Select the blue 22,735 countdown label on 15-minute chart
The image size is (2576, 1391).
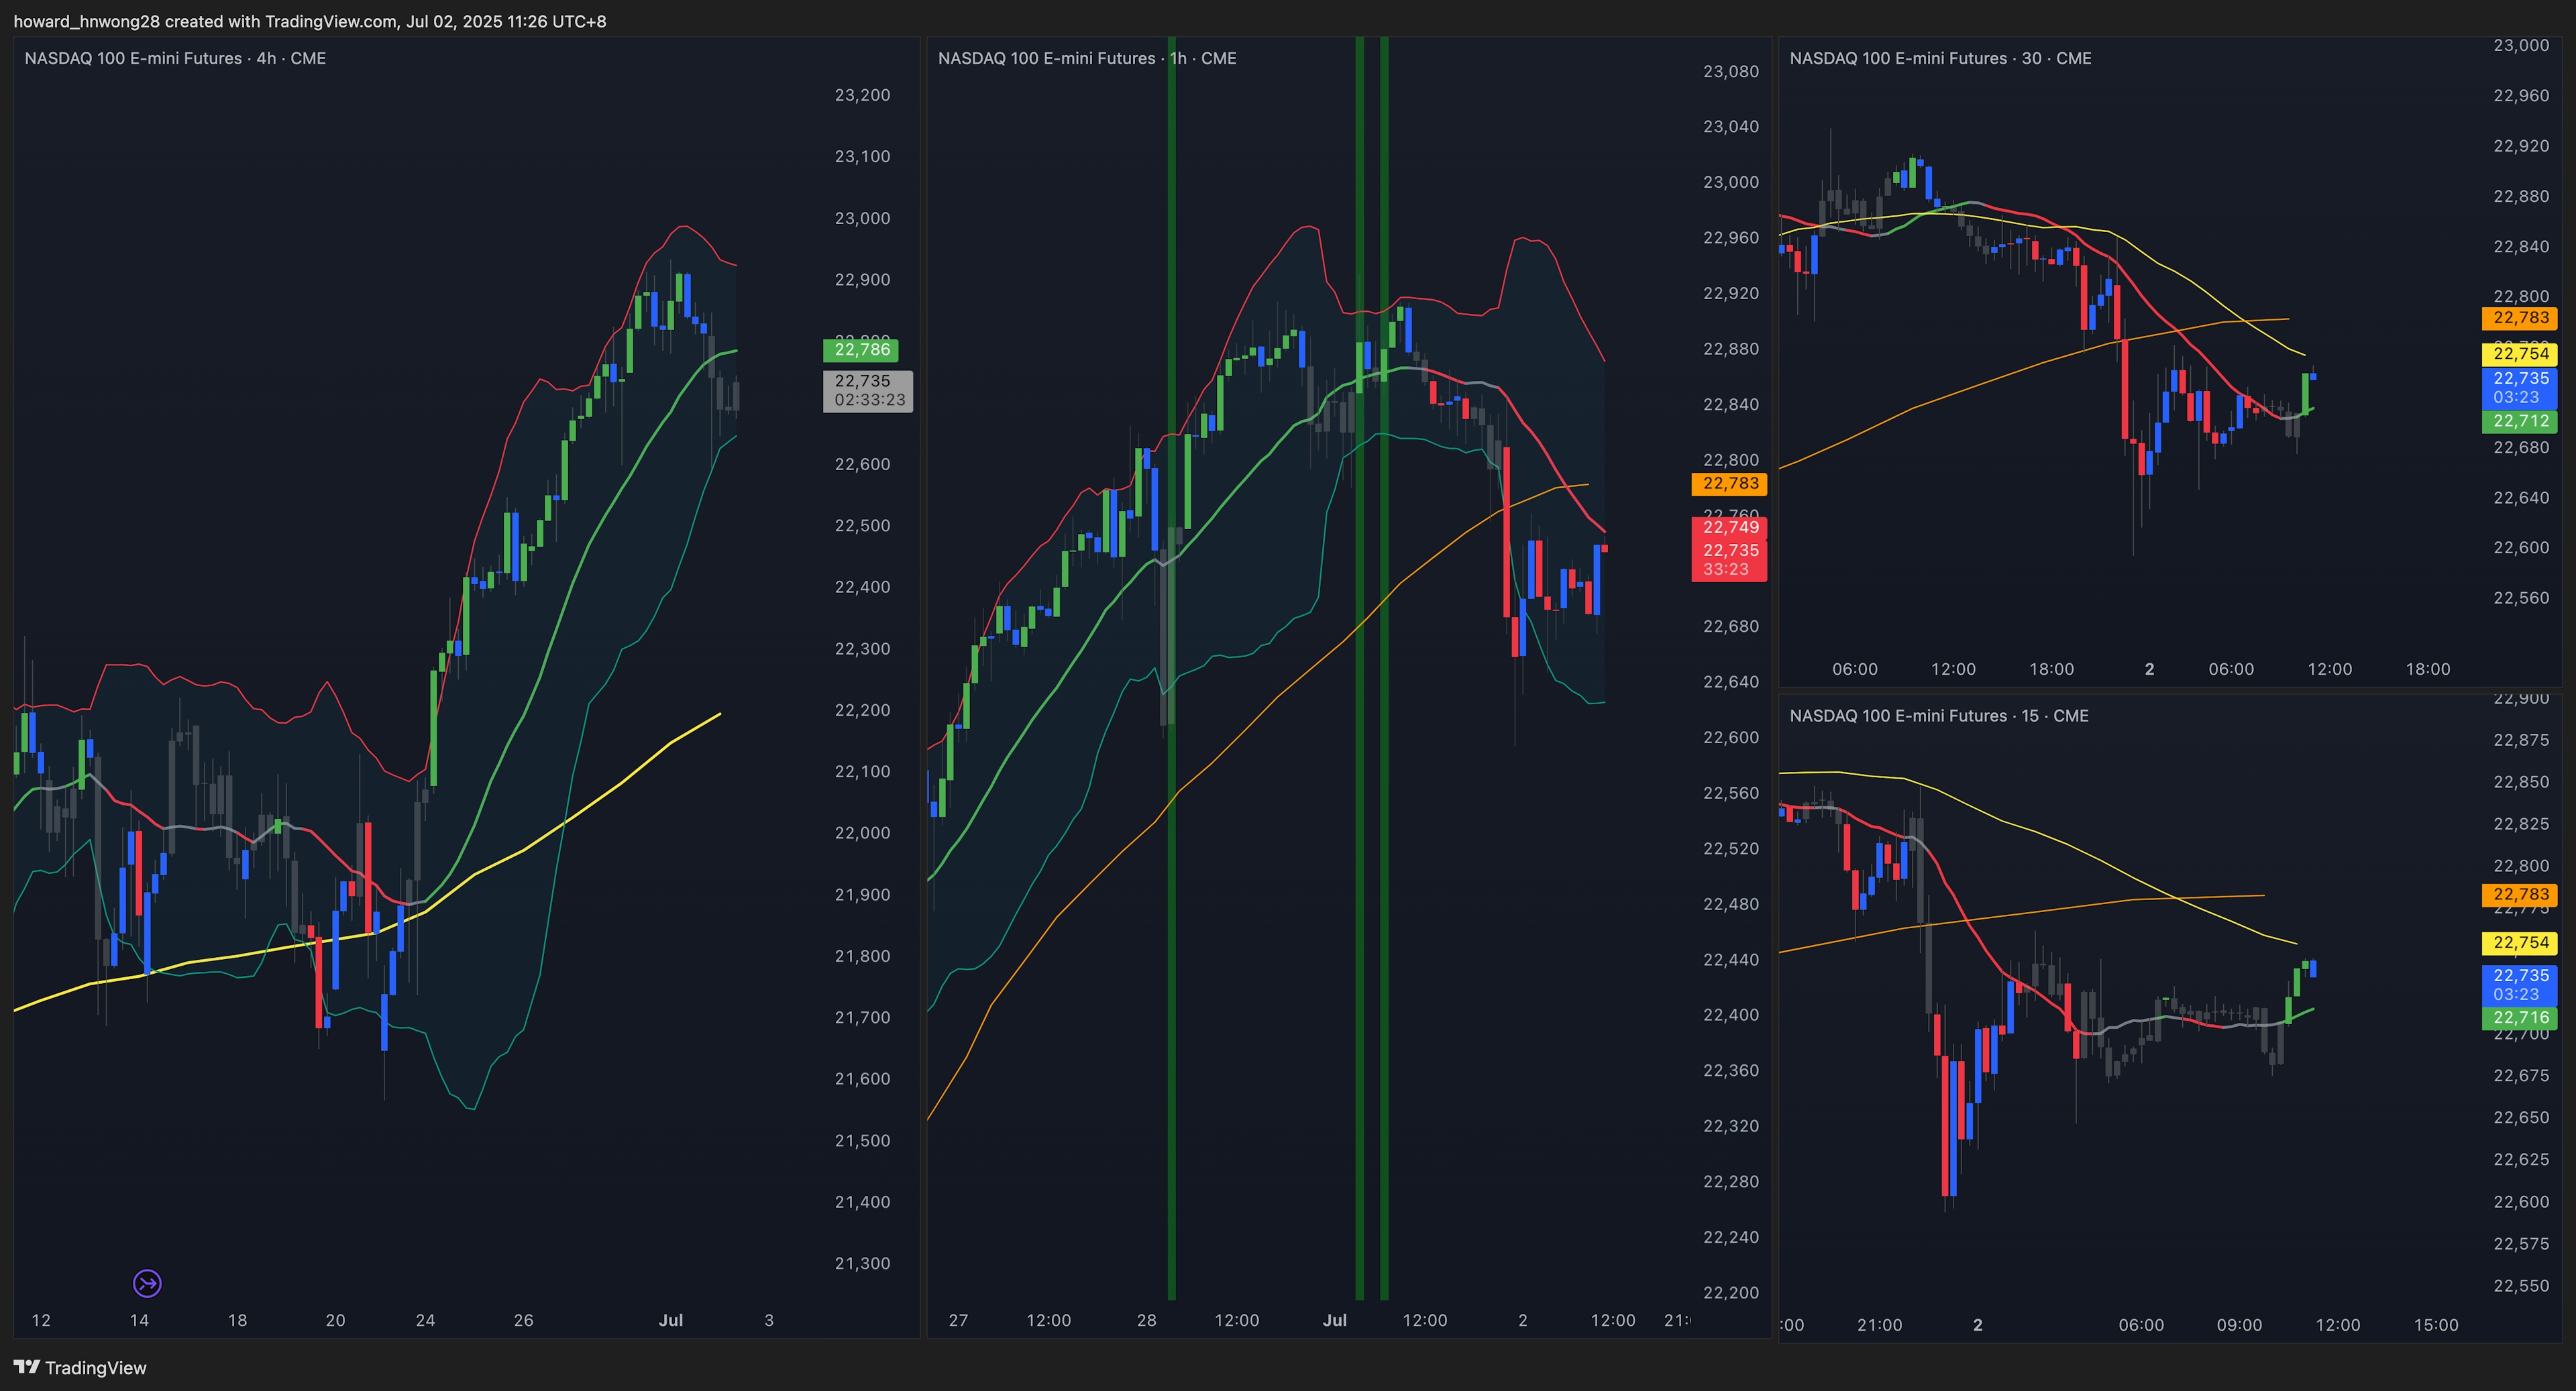[2520, 985]
